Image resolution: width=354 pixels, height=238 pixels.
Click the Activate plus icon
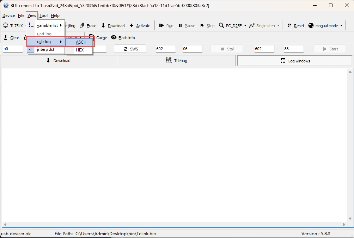(x=131, y=25)
